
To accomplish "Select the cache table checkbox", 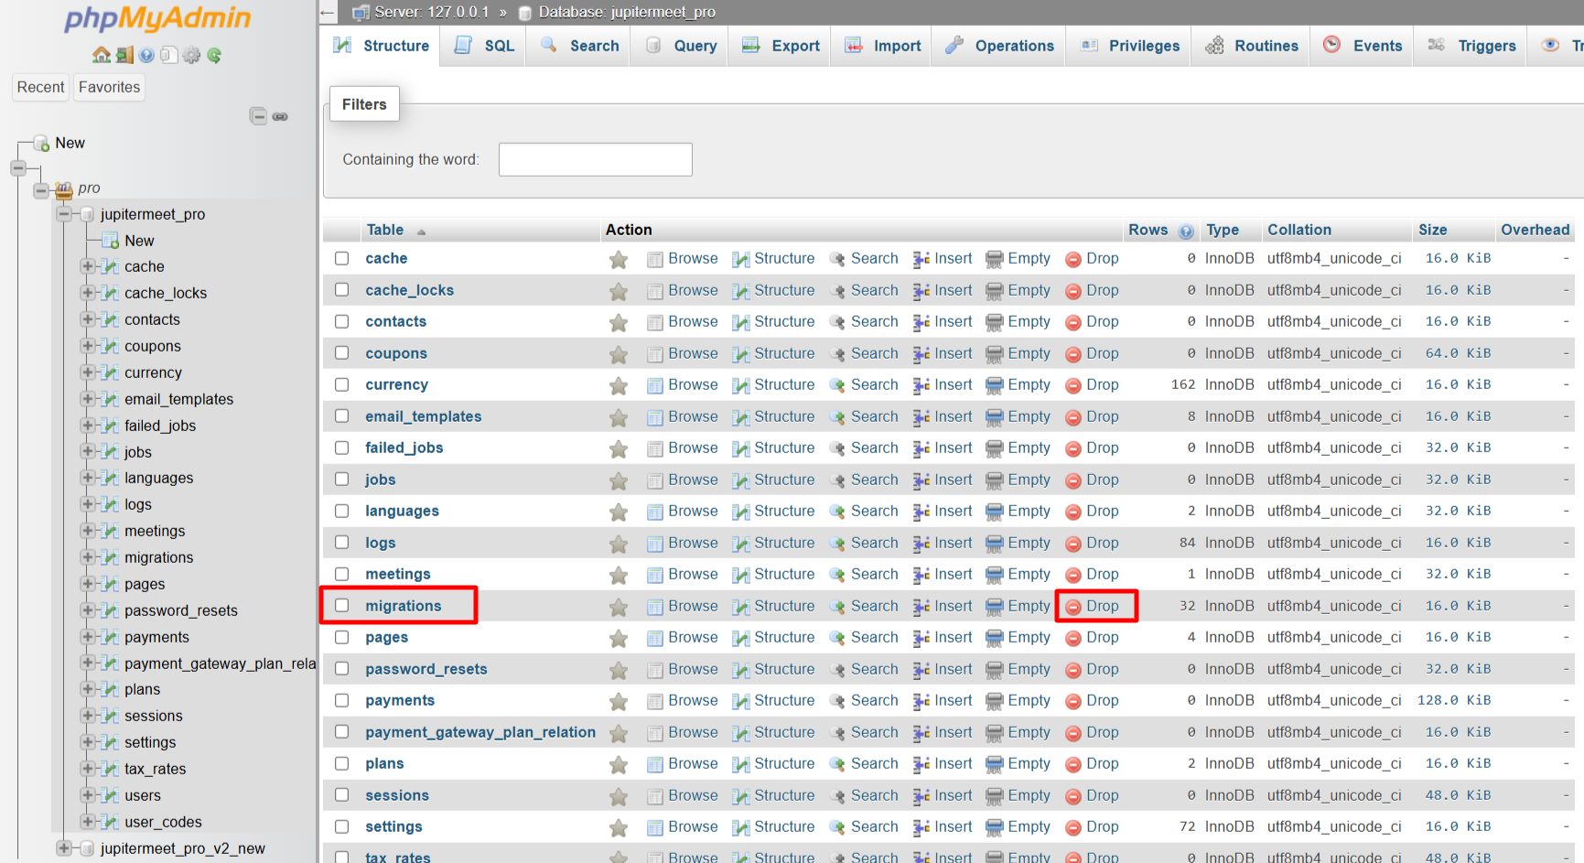I will 342,259.
